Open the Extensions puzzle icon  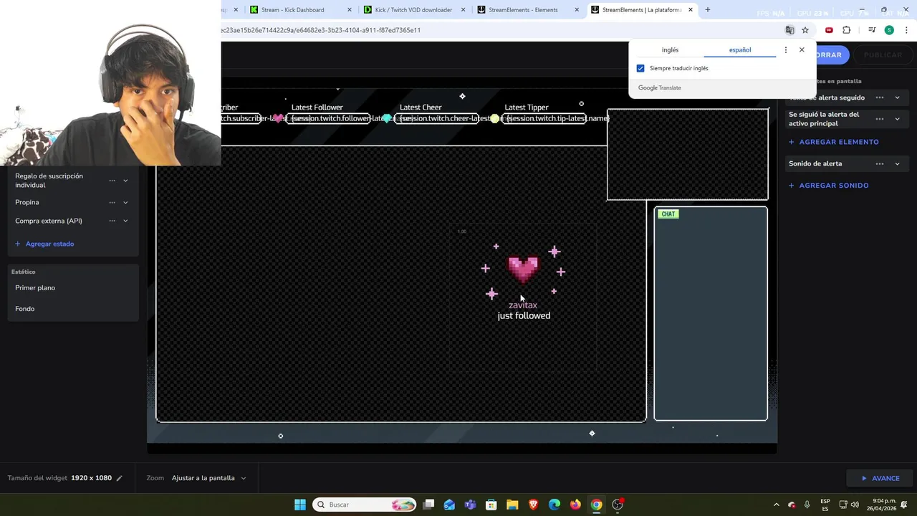point(847,30)
